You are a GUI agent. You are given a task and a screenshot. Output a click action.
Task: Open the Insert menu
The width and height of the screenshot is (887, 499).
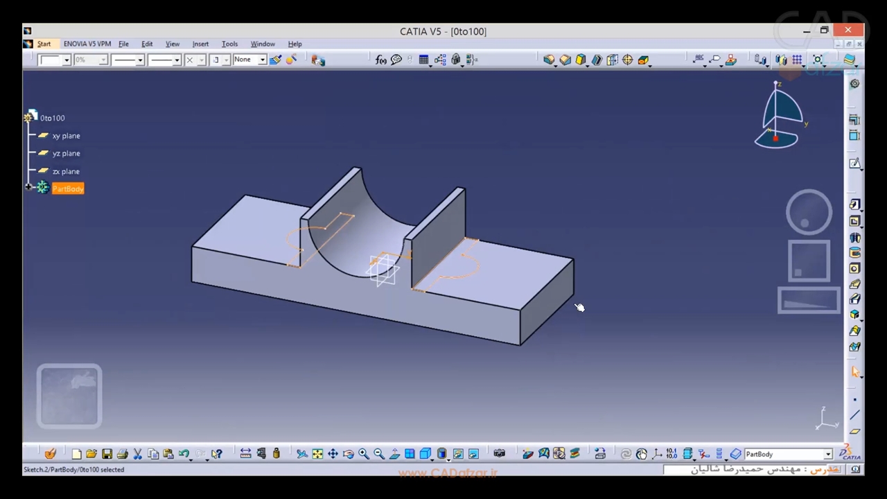click(200, 44)
